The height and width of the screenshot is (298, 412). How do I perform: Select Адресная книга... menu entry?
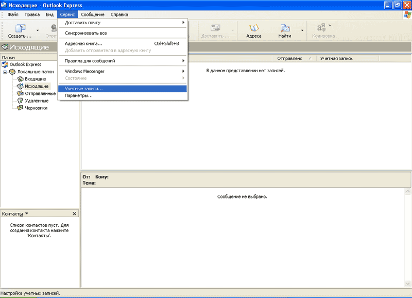(x=123, y=44)
